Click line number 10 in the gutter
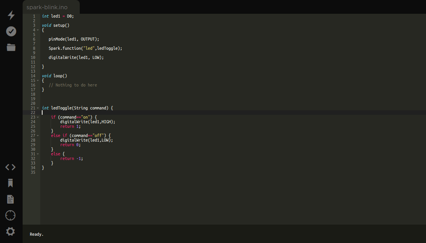Viewport: 426px width, 243px height. click(x=33, y=57)
